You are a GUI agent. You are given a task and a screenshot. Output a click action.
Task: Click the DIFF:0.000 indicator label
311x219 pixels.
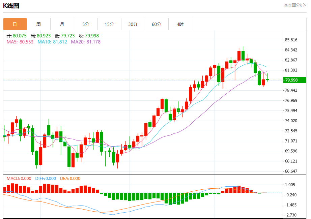pyautogui.click(x=46, y=178)
